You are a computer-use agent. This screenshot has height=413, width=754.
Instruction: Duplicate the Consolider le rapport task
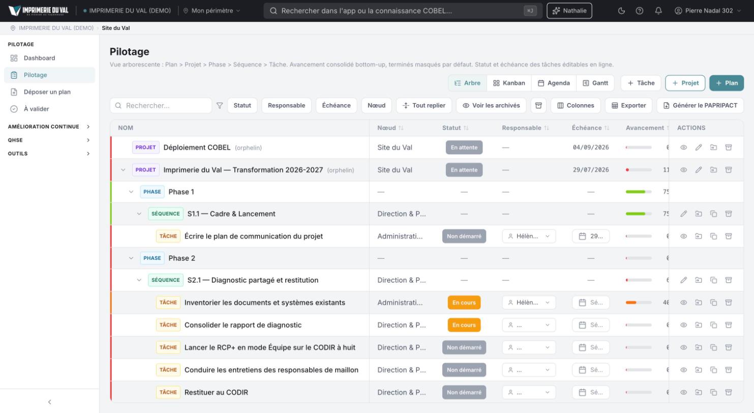click(x=713, y=325)
